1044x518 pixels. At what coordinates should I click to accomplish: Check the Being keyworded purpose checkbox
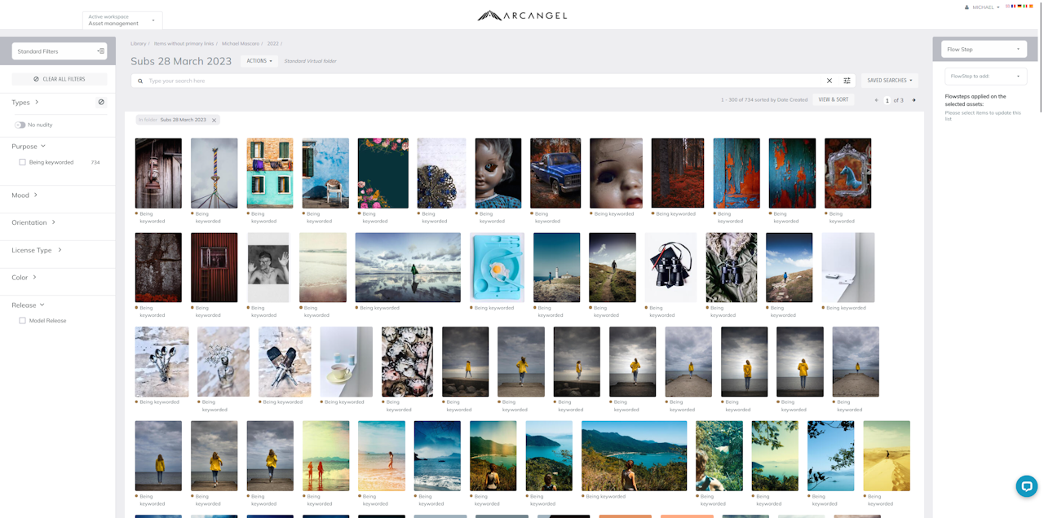(x=22, y=162)
